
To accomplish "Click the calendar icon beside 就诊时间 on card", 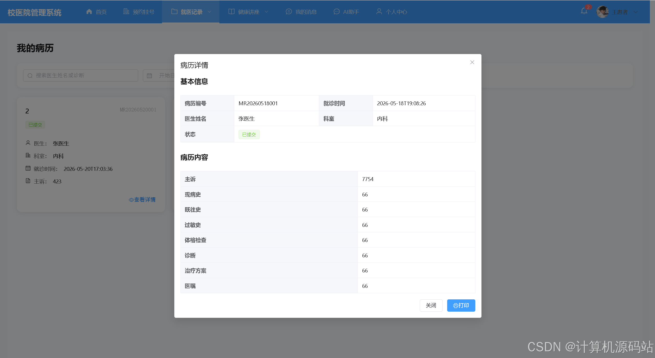I will click(28, 168).
